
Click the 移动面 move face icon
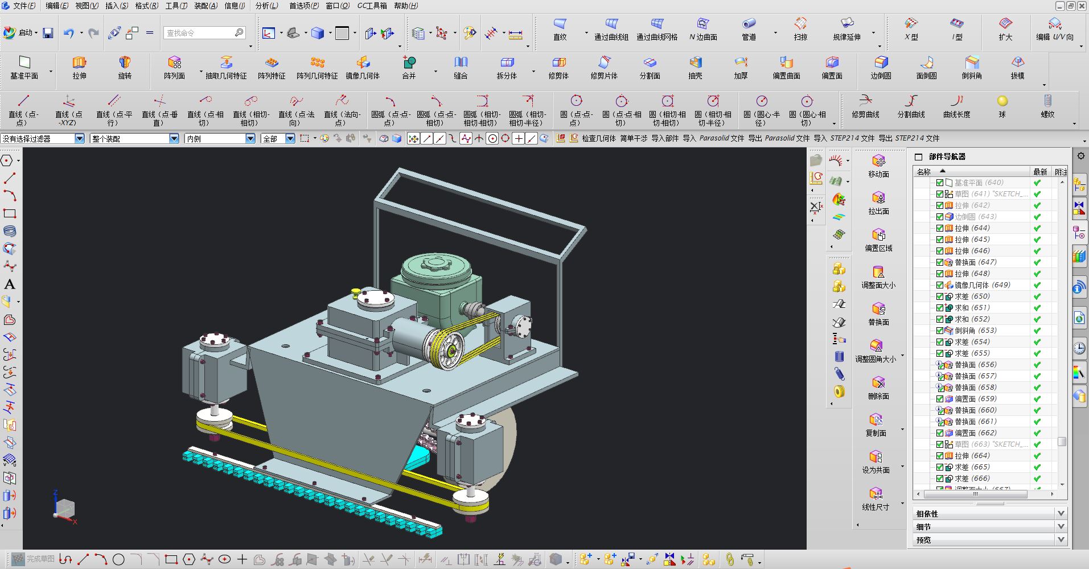point(878,160)
